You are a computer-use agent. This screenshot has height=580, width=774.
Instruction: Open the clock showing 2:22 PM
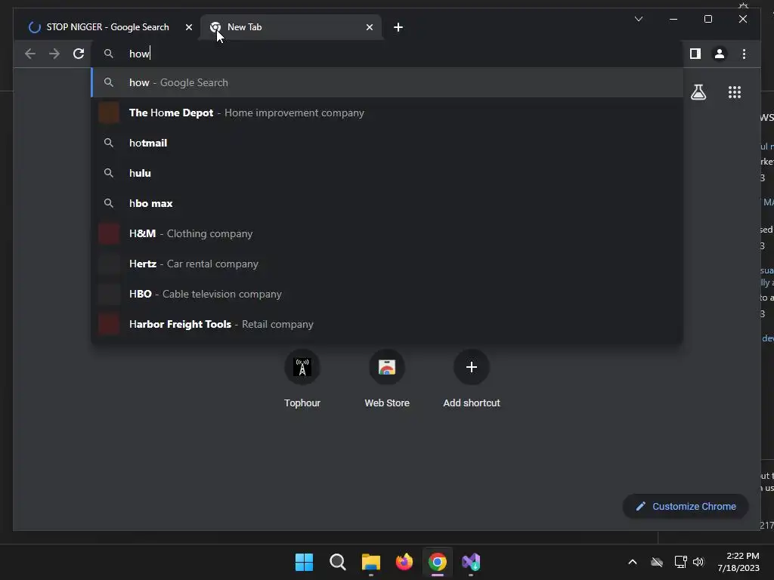click(738, 562)
